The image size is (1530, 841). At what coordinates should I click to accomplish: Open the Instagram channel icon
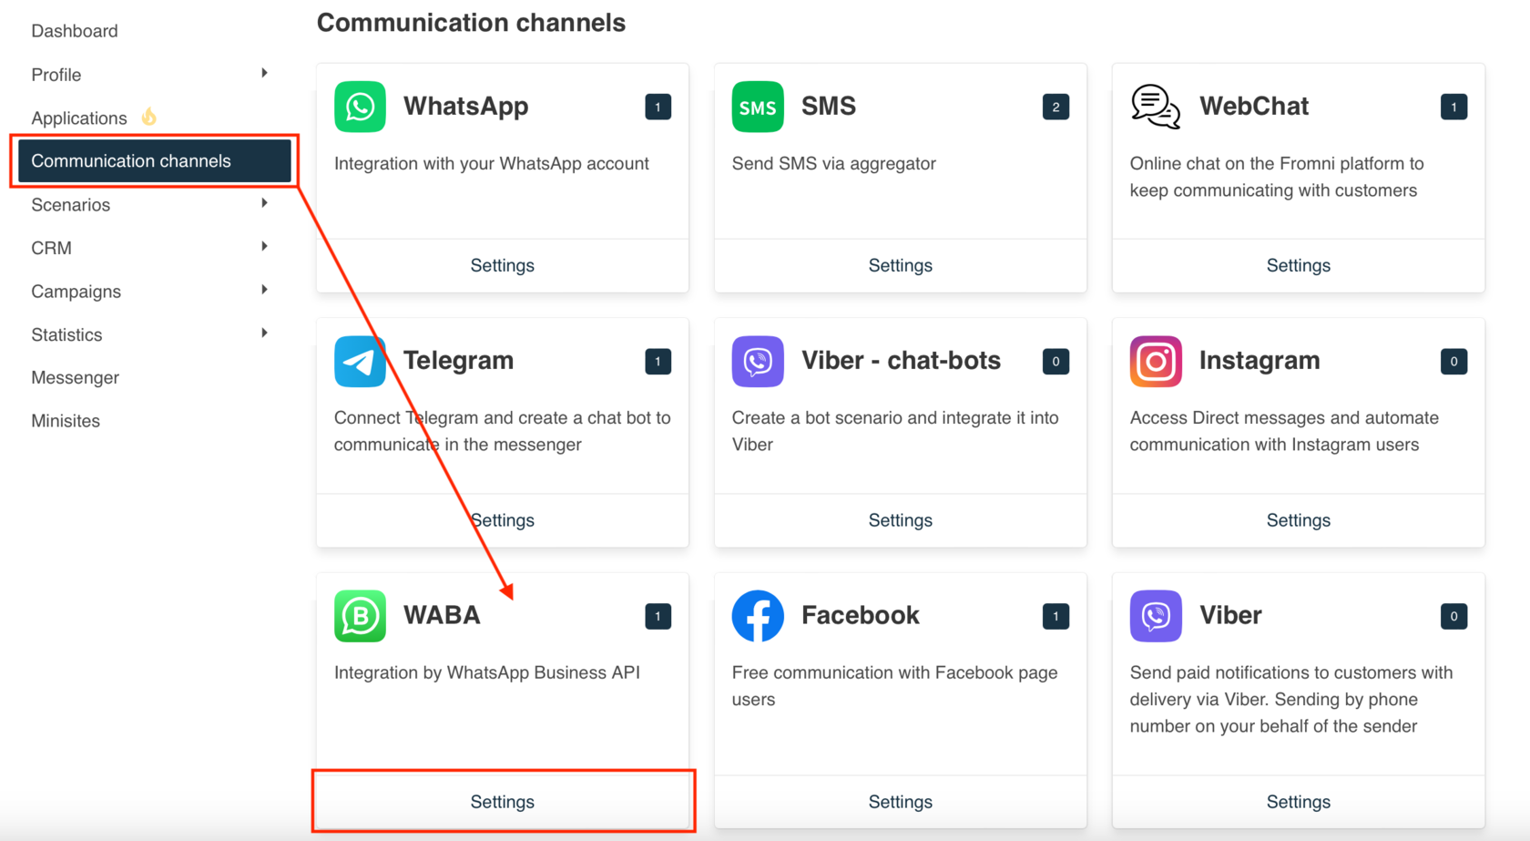pyautogui.click(x=1155, y=361)
